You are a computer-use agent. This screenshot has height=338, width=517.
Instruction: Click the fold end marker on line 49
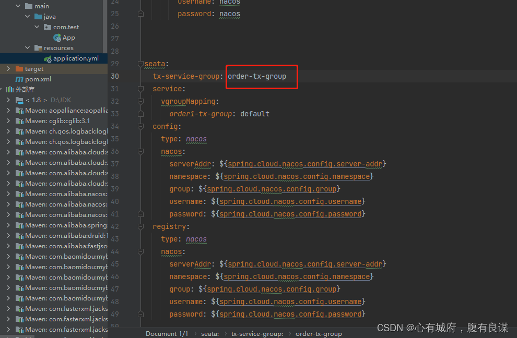click(141, 315)
